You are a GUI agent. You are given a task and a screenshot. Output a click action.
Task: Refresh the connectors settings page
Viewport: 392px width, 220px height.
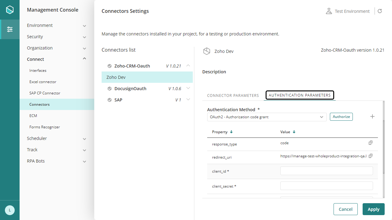380,11
